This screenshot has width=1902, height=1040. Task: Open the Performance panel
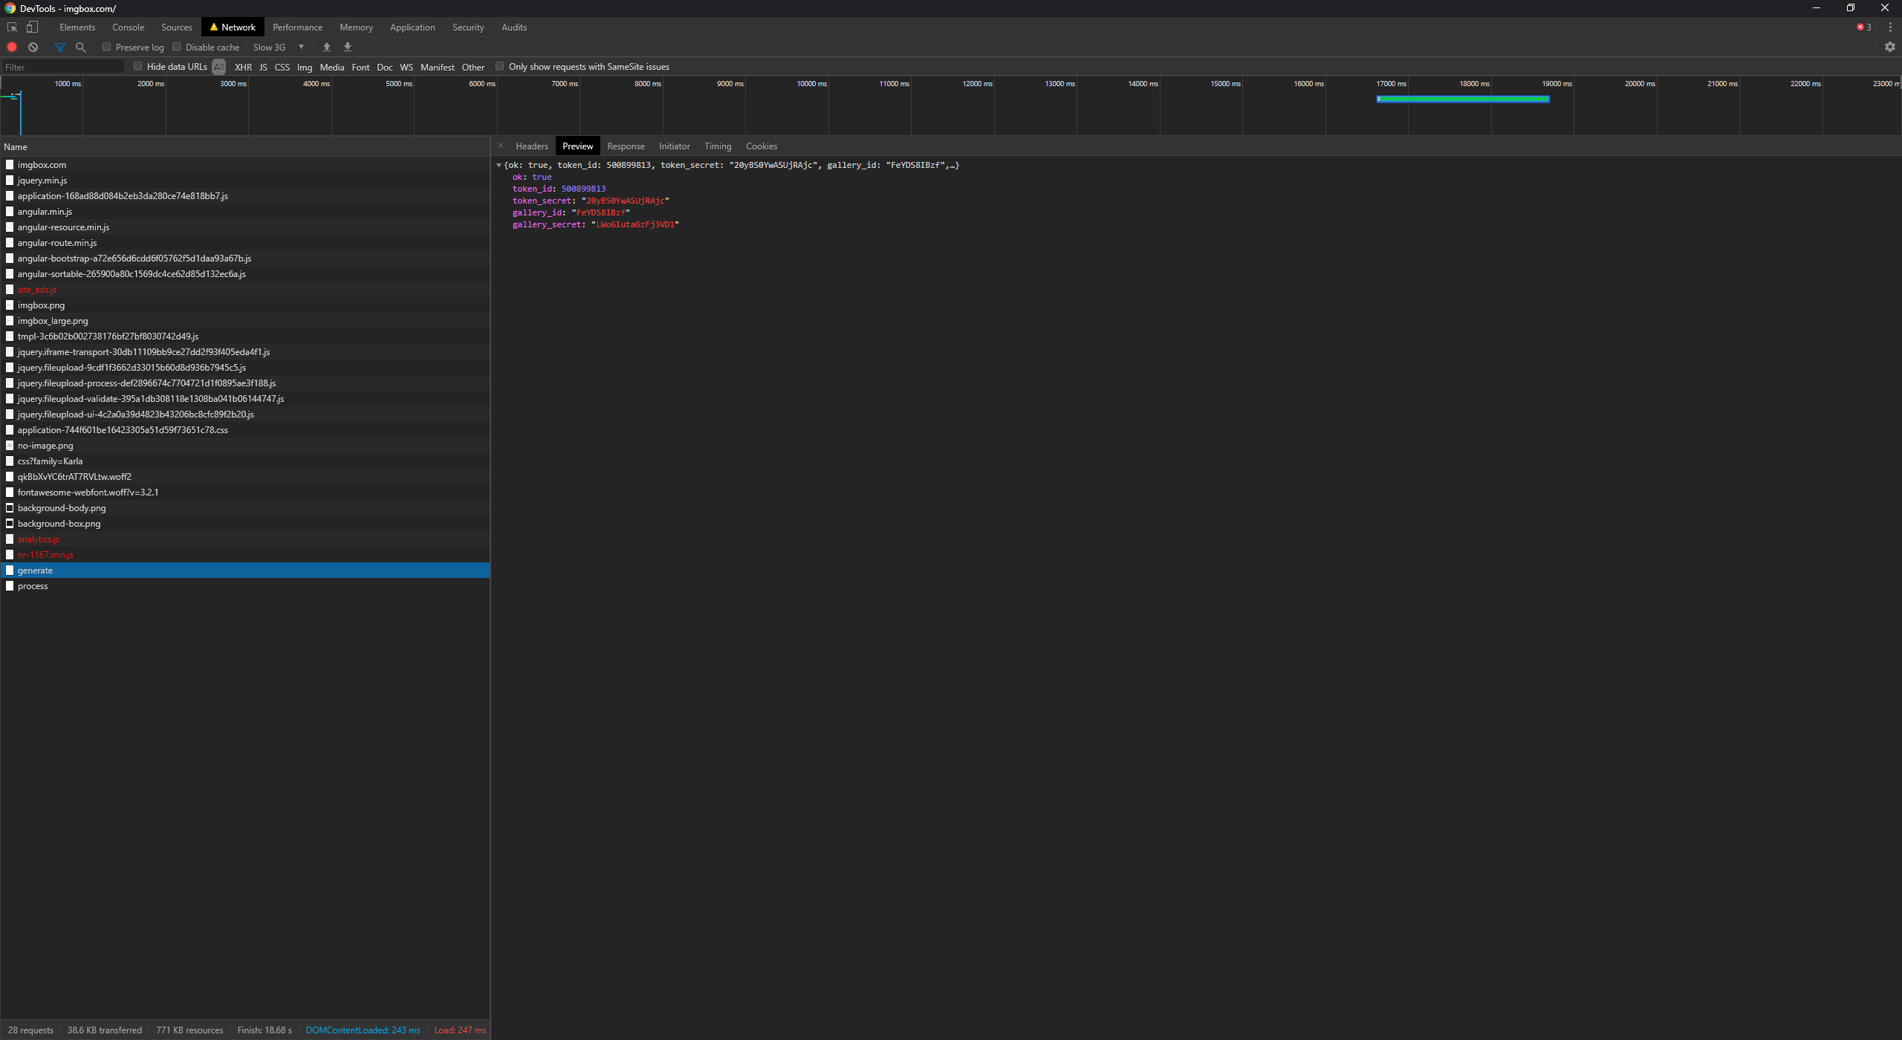point(297,27)
